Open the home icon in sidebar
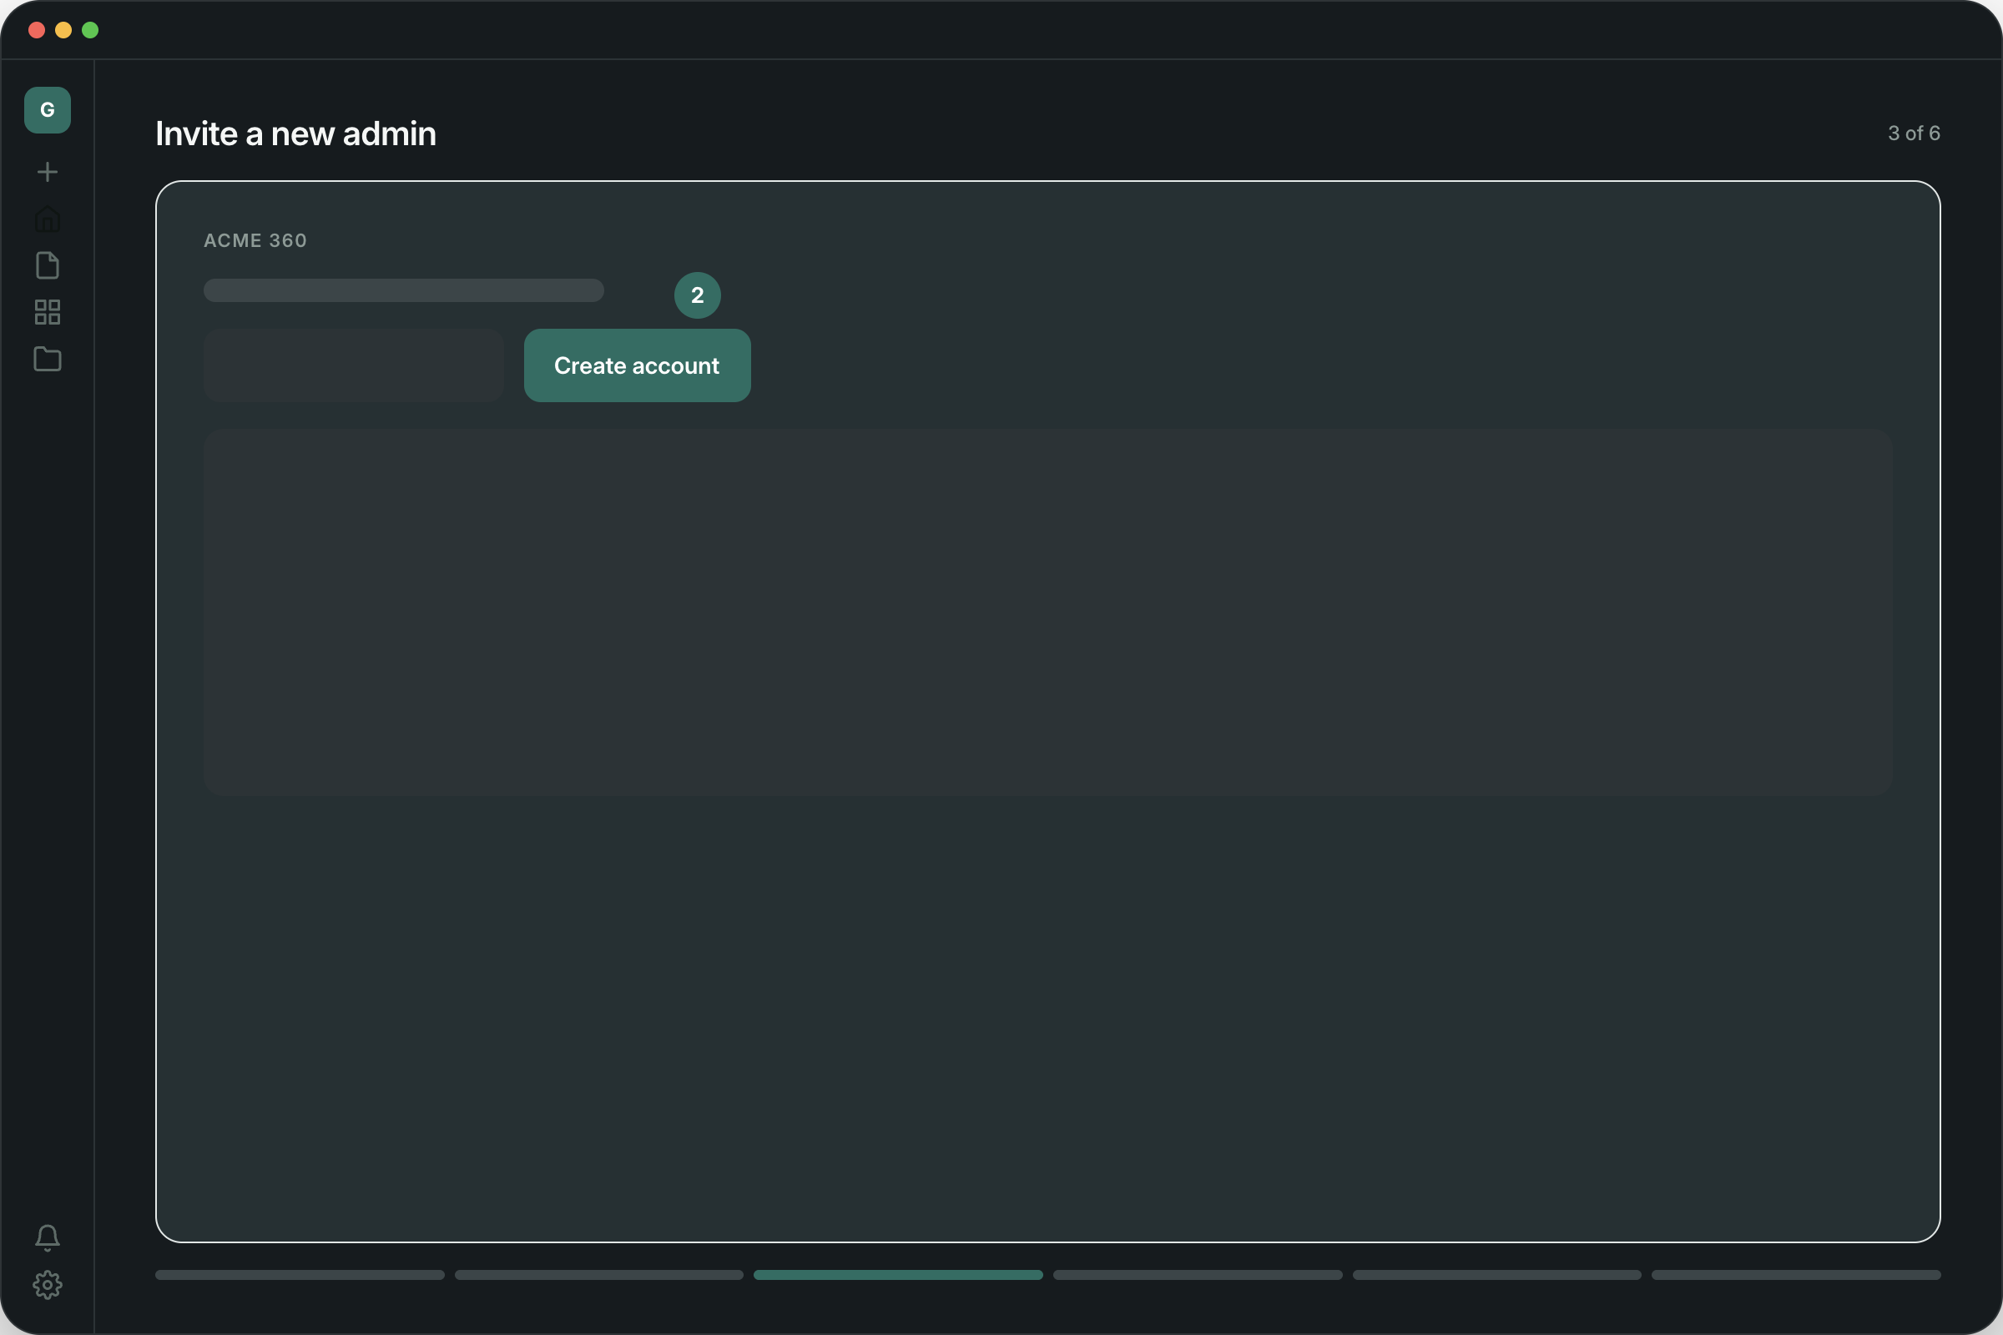The width and height of the screenshot is (2003, 1335). pos(48,219)
